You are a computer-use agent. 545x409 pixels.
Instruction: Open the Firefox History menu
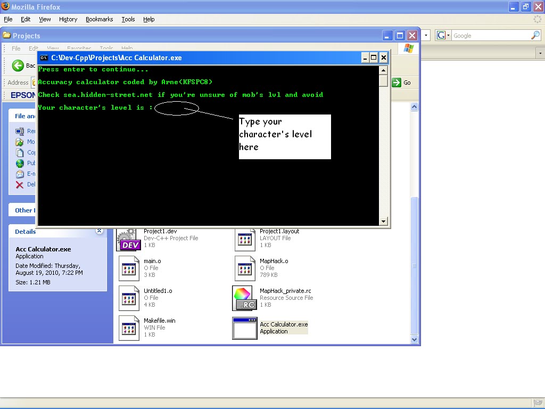(68, 20)
